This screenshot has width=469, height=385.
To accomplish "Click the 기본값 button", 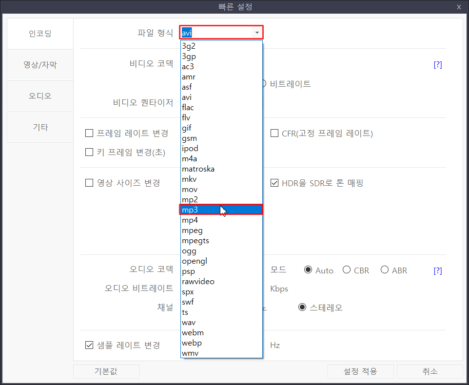I will [x=106, y=371].
